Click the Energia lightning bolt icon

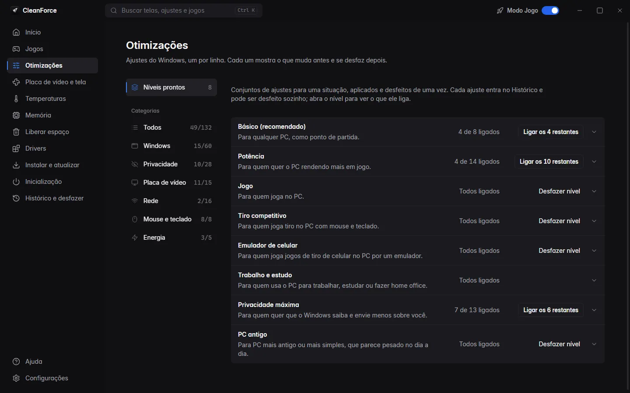coord(135,238)
